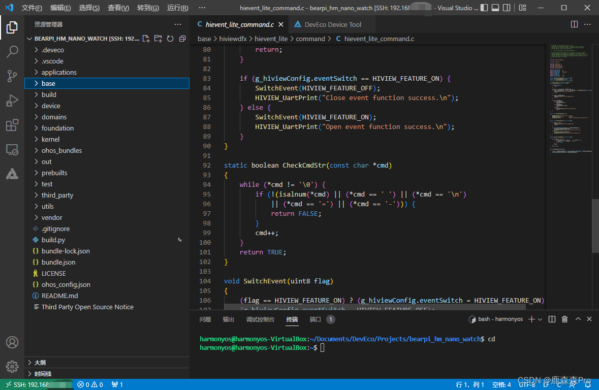Open editor more actions menu
This screenshot has width=599, height=390.
click(587, 24)
